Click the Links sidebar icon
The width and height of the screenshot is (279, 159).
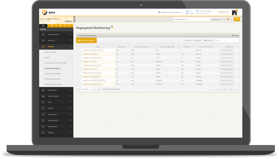pyautogui.click(x=43, y=102)
